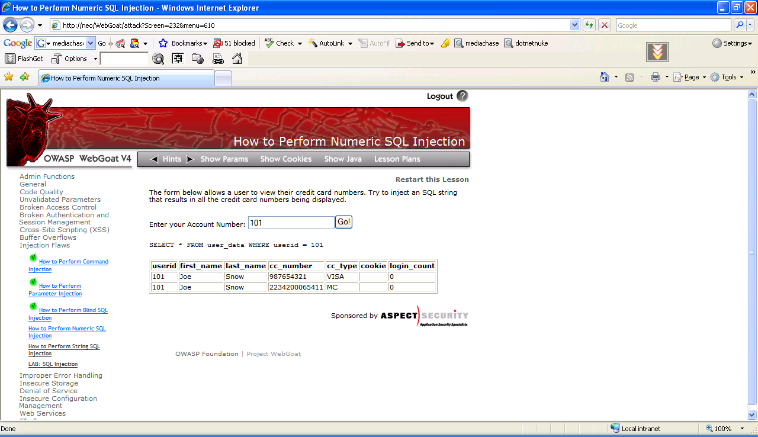This screenshot has width=758, height=437.
Task: Toggle the 51 blocked popup blocker
Action: [235, 43]
